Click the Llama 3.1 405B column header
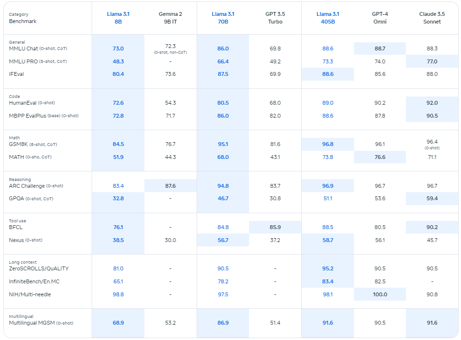 (328, 18)
